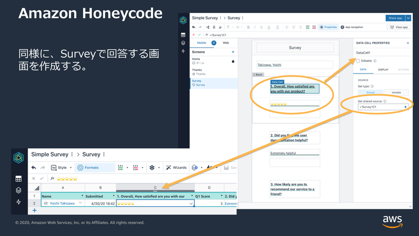Align text right in app builder toolbar
Viewport: 419px width, 236px height.
pyautogui.click(x=300, y=27)
